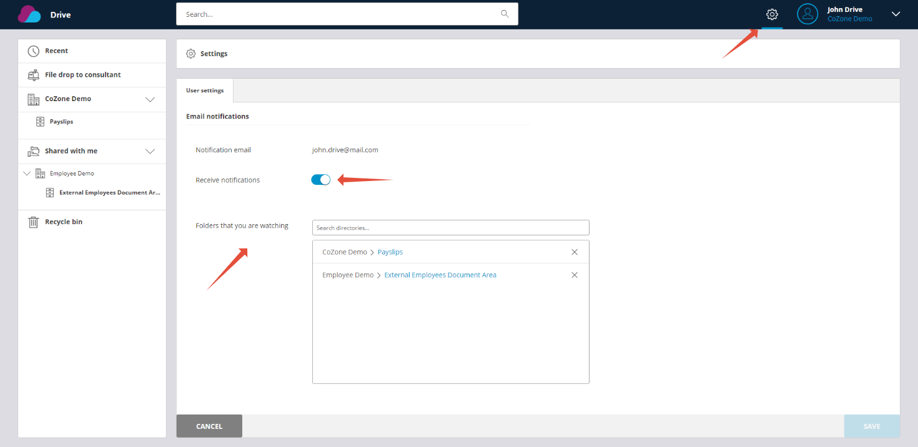Viewport: 918px width, 447px height.
Task: Collapse the CoZone Demo tree via chevron
Action: pos(150,99)
